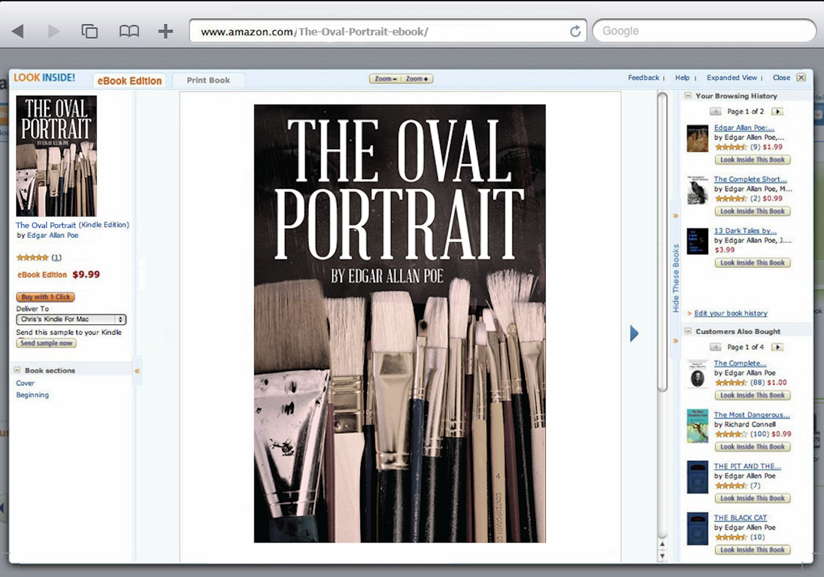The image size is (824, 577).
Task: Go to previous Browsing History page
Action: pos(715,112)
